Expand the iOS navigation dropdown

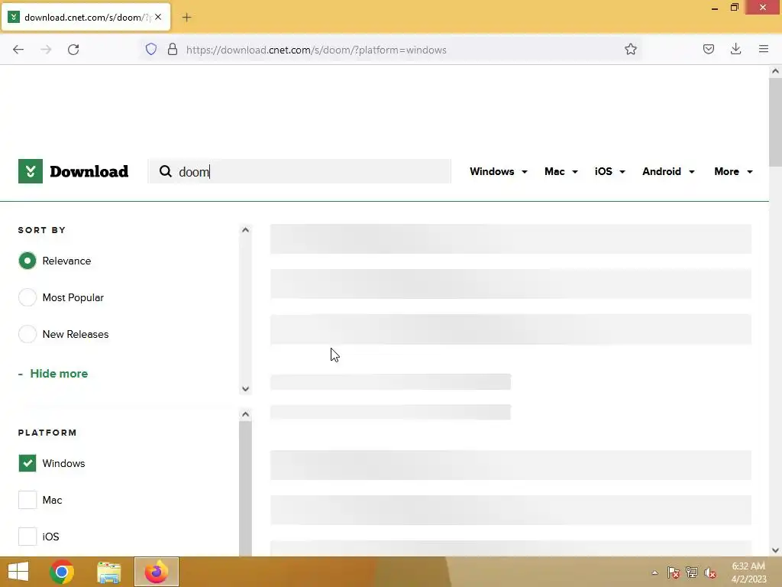609,171
